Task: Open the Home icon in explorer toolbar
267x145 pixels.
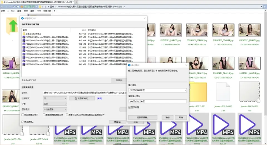Action: point(18,7)
